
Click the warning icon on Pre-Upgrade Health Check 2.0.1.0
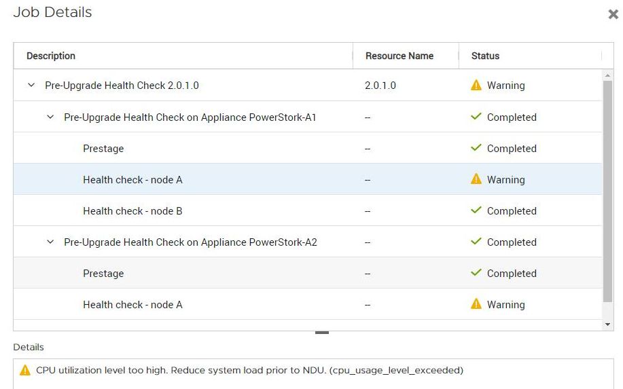point(476,86)
